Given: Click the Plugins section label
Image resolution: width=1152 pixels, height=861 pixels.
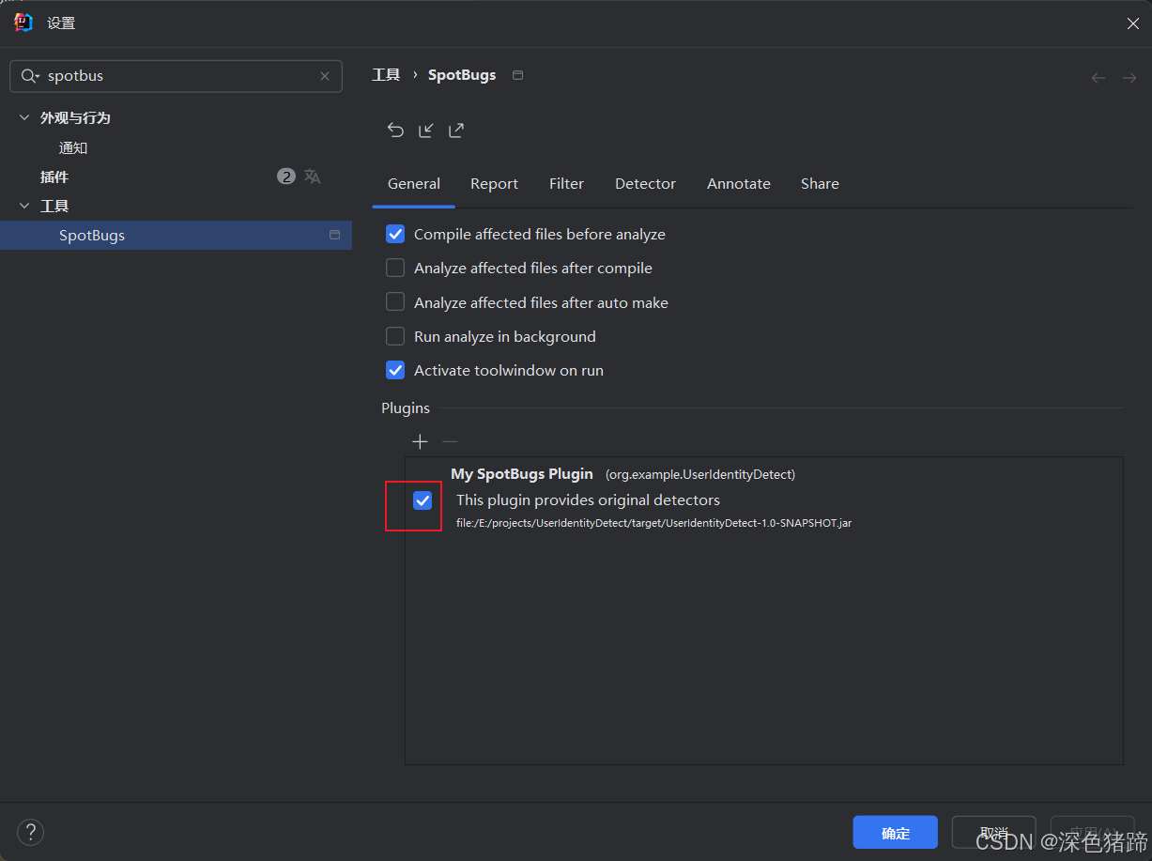Looking at the screenshot, I should [406, 408].
